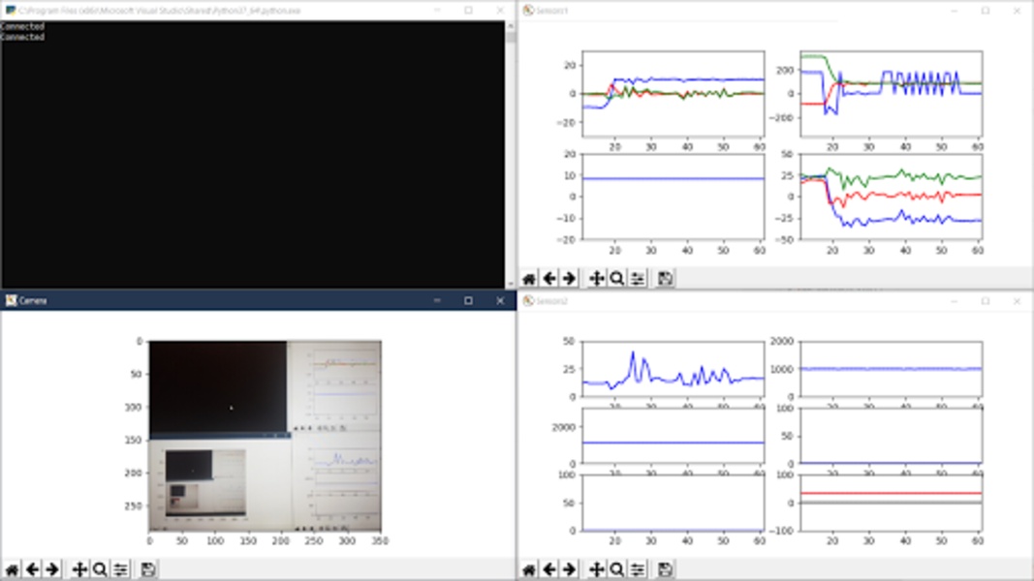Select Zoom to rectangle in Sensor1 window
Screen dimensions: 1034x581
click(x=617, y=279)
